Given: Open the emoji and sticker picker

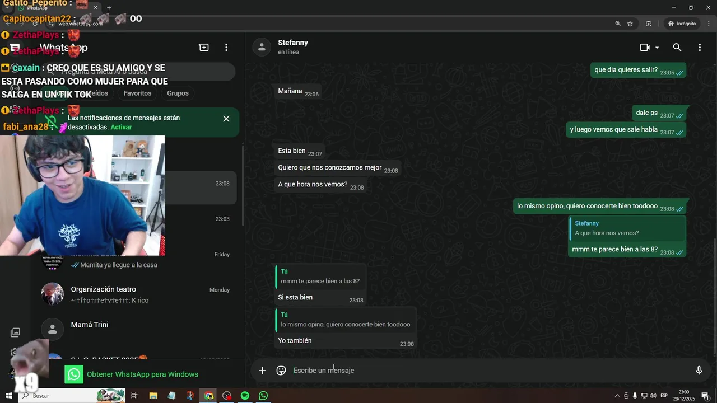Looking at the screenshot, I should coord(281,371).
